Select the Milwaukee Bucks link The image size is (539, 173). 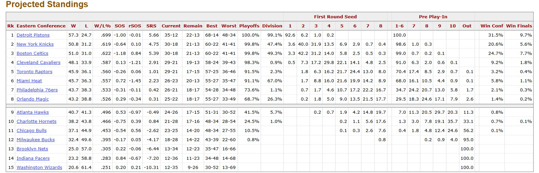coord(36,139)
